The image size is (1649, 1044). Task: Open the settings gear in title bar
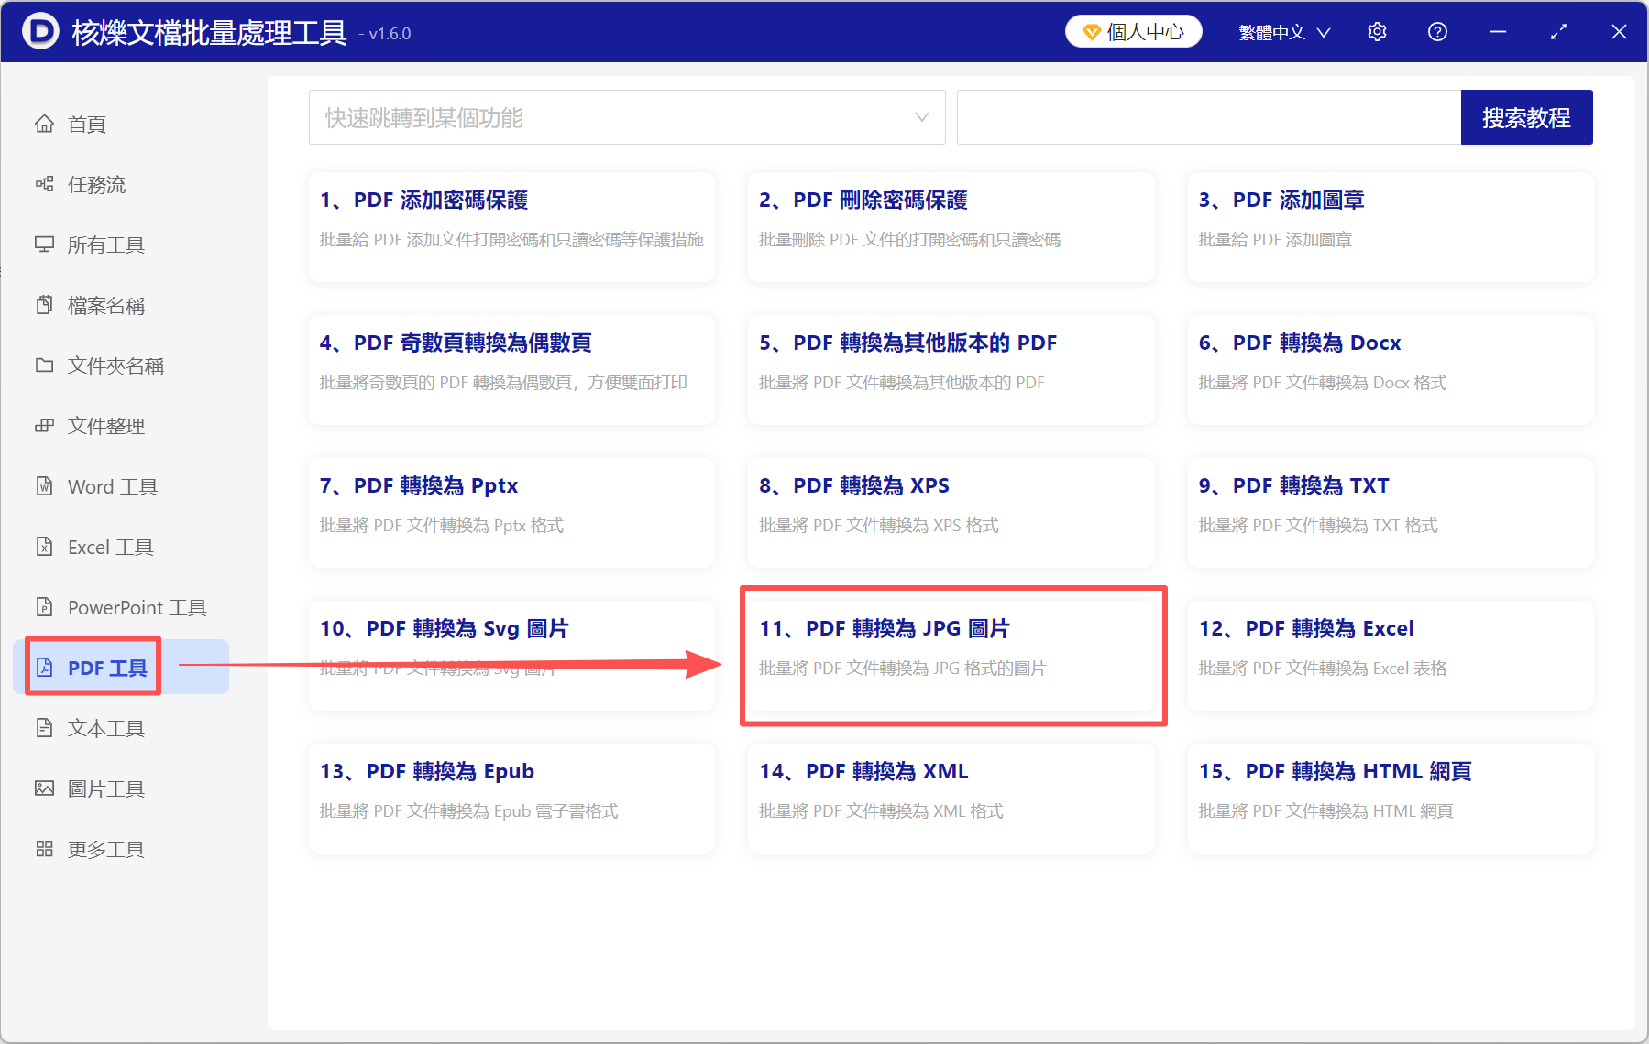coord(1377,31)
